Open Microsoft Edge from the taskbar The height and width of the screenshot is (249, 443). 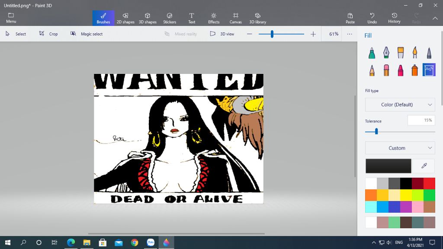[x=71, y=243]
